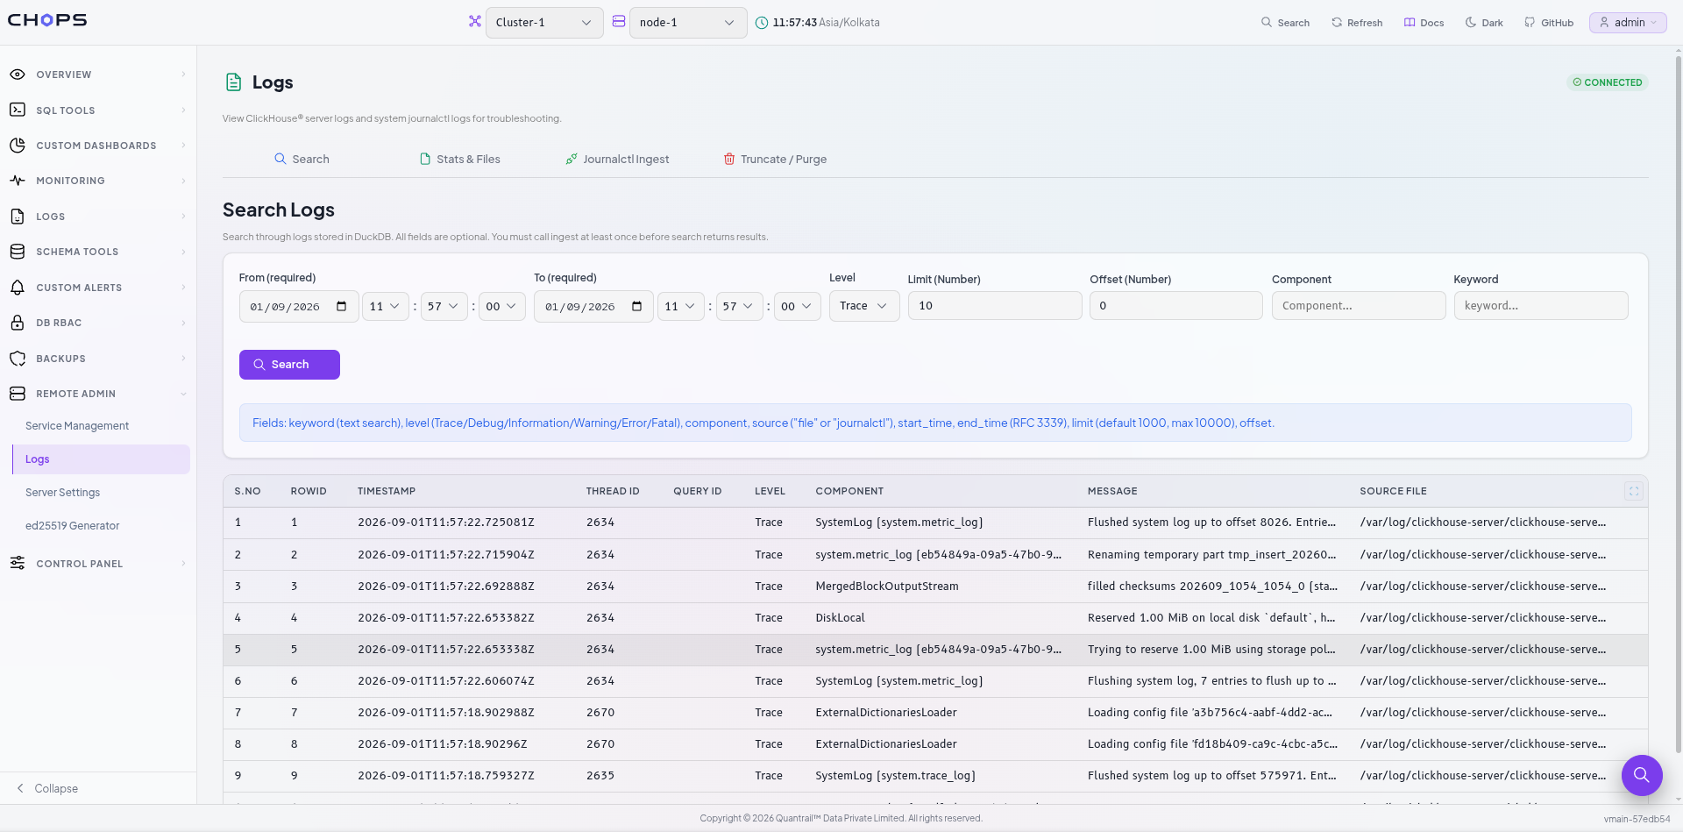Click the Component input field

1359,306
